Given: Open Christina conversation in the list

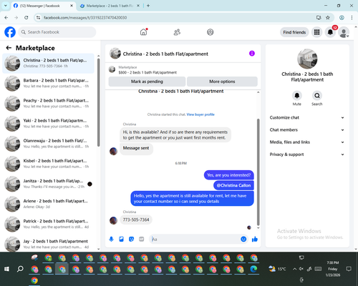Looking at the screenshot, I should 48,64.
